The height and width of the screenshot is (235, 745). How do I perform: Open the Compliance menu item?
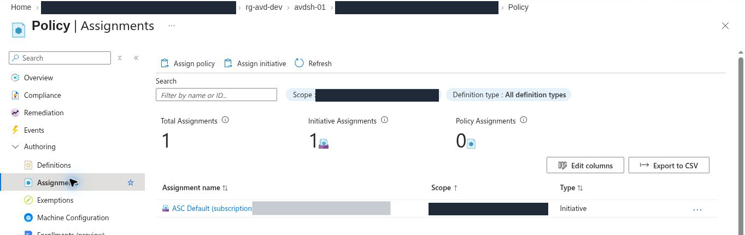pyautogui.click(x=42, y=95)
